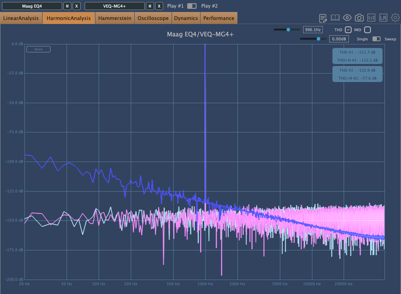This screenshot has width=401, height=294.
Task: Enable the IMD checkbox
Action: (x=367, y=30)
